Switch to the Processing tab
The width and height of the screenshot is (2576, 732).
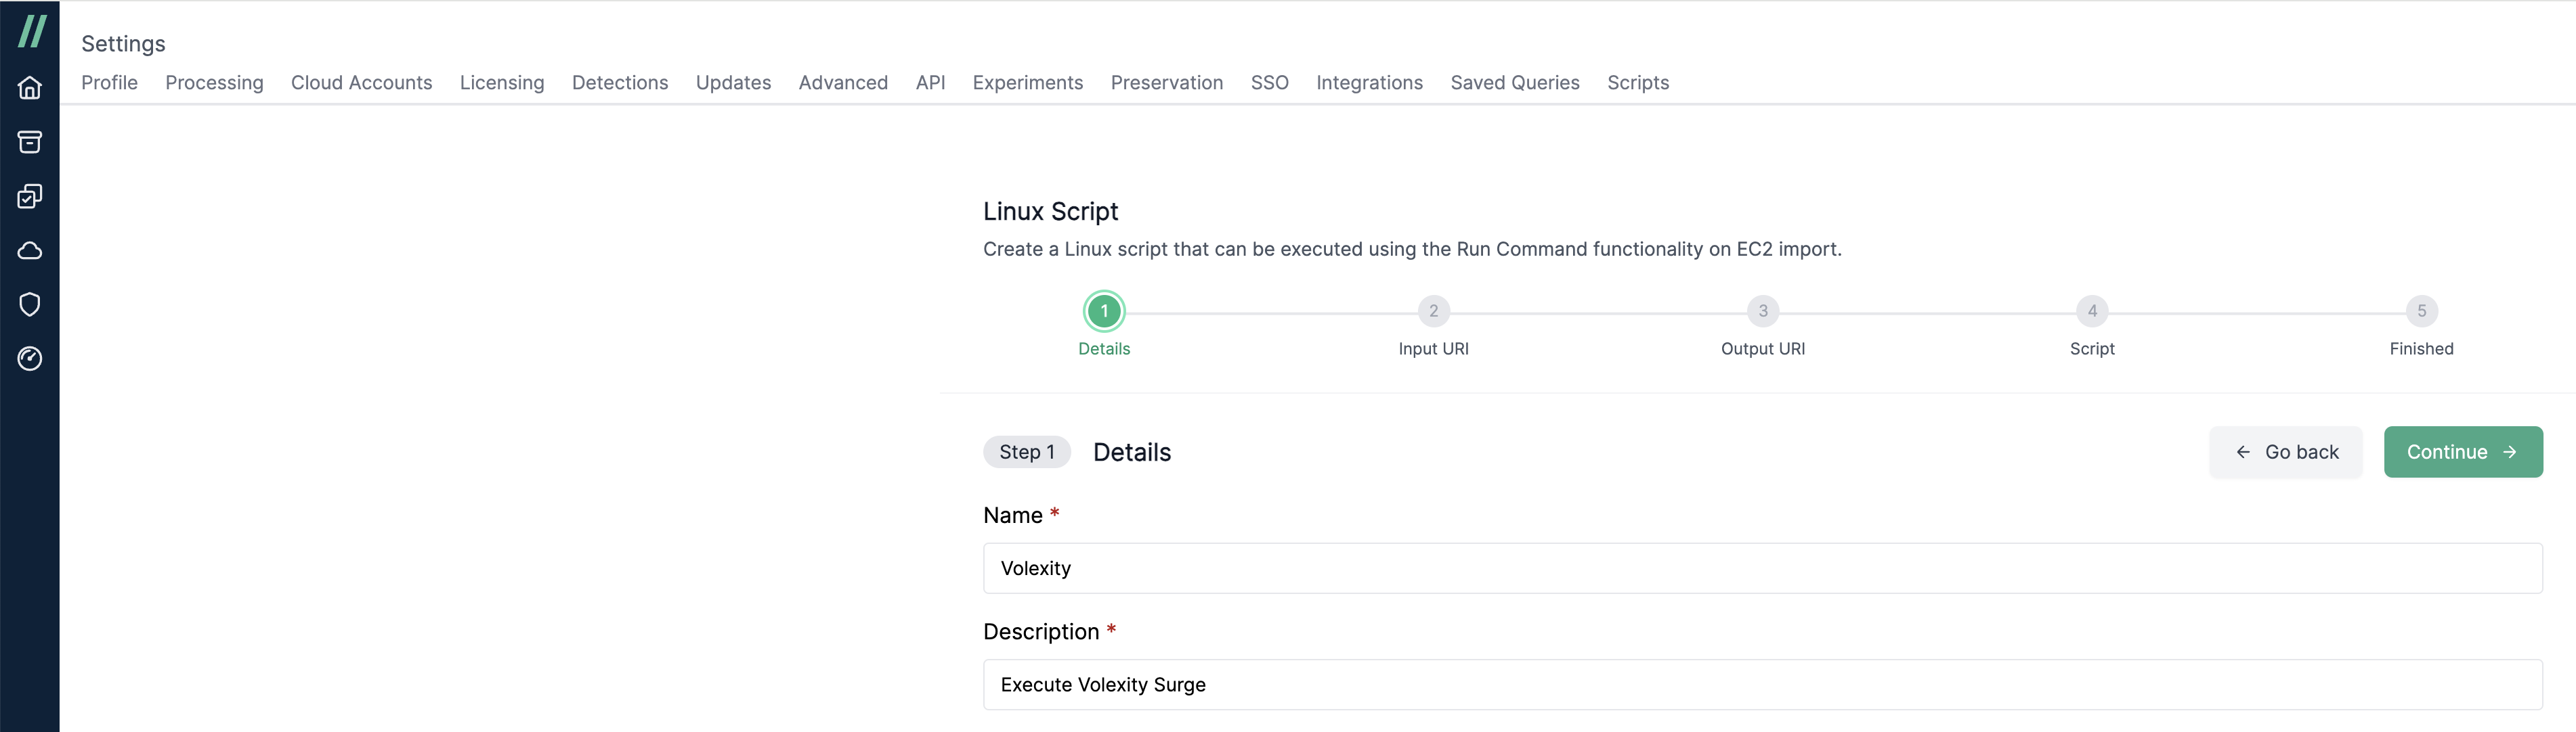(214, 83)
